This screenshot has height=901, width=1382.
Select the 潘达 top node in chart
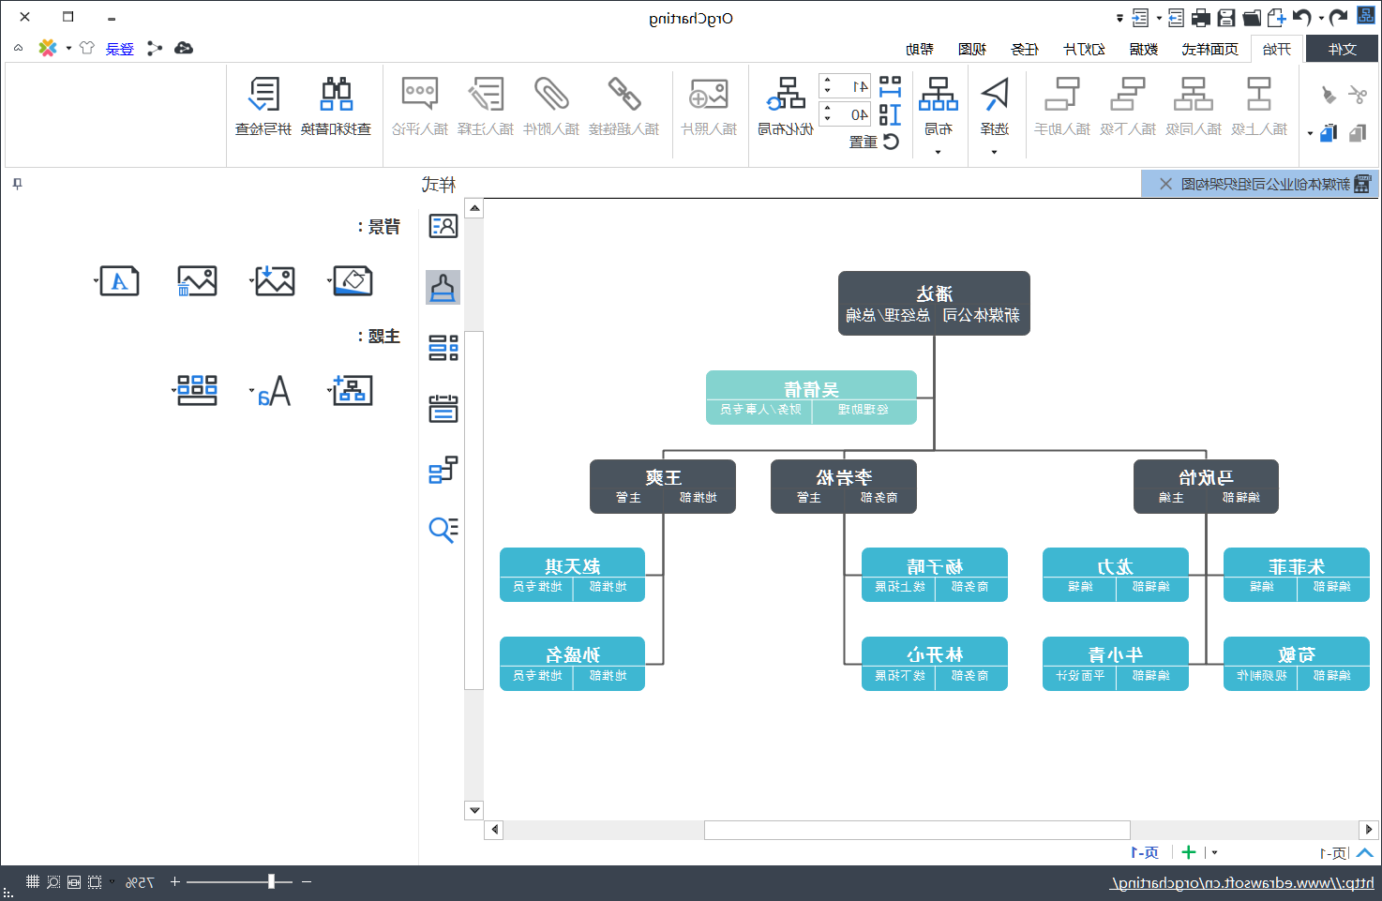(934, 304)
